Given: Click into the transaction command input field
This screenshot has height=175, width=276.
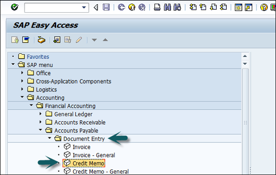Looking at the screenshot, I should [53, 7].
